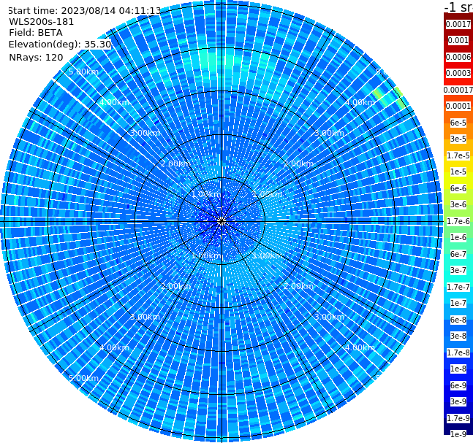Click the 0.00017 colorbar tick label
This screenshot has width=473, height=443.
[458, 90]
